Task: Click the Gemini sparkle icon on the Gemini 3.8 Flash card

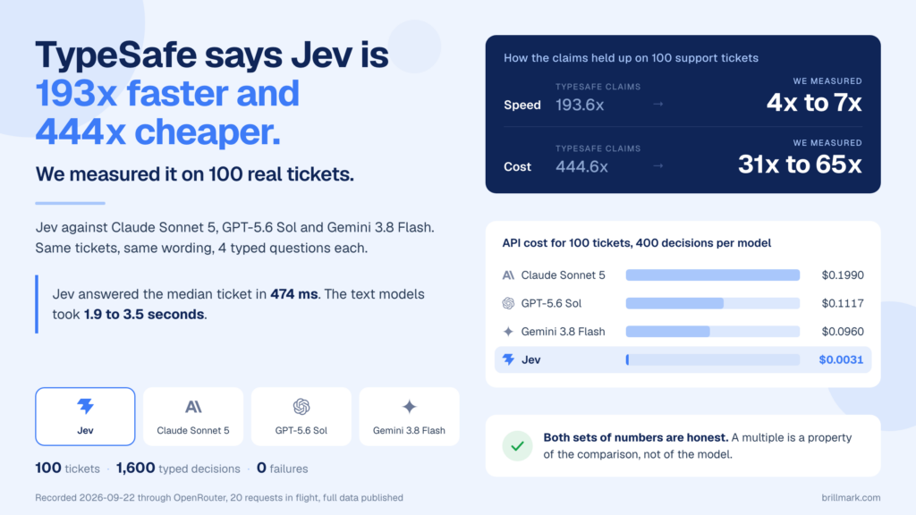Action: tap(410, 407)
